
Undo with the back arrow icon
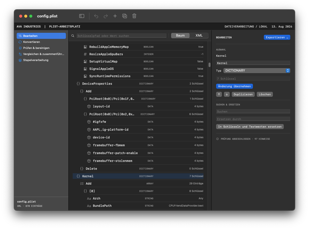(x=96, y=16)
